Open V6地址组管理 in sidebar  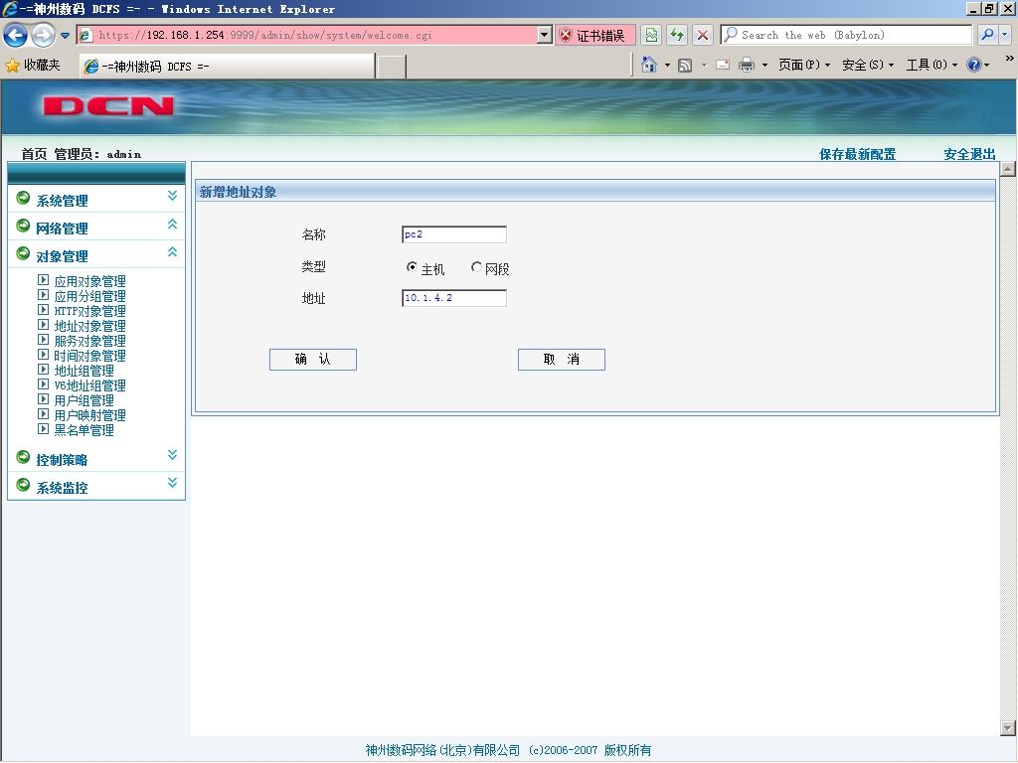(90, 385)
